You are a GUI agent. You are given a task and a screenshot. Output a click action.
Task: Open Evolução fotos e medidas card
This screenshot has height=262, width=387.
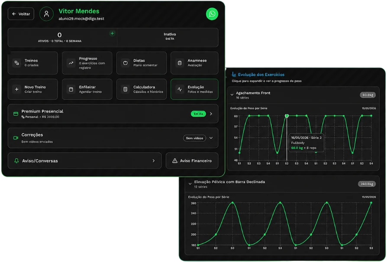coord(194,89)
